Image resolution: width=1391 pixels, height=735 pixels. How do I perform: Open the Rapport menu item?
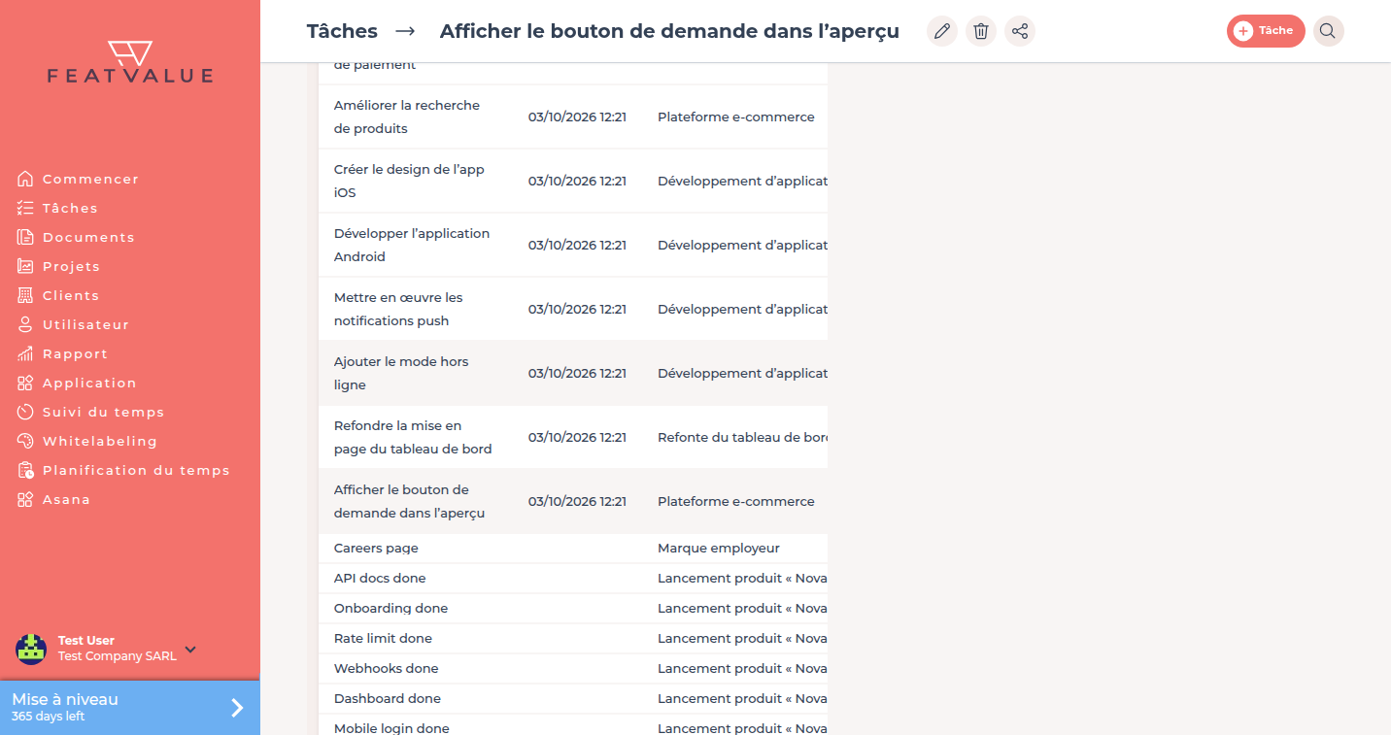point(75,353)
